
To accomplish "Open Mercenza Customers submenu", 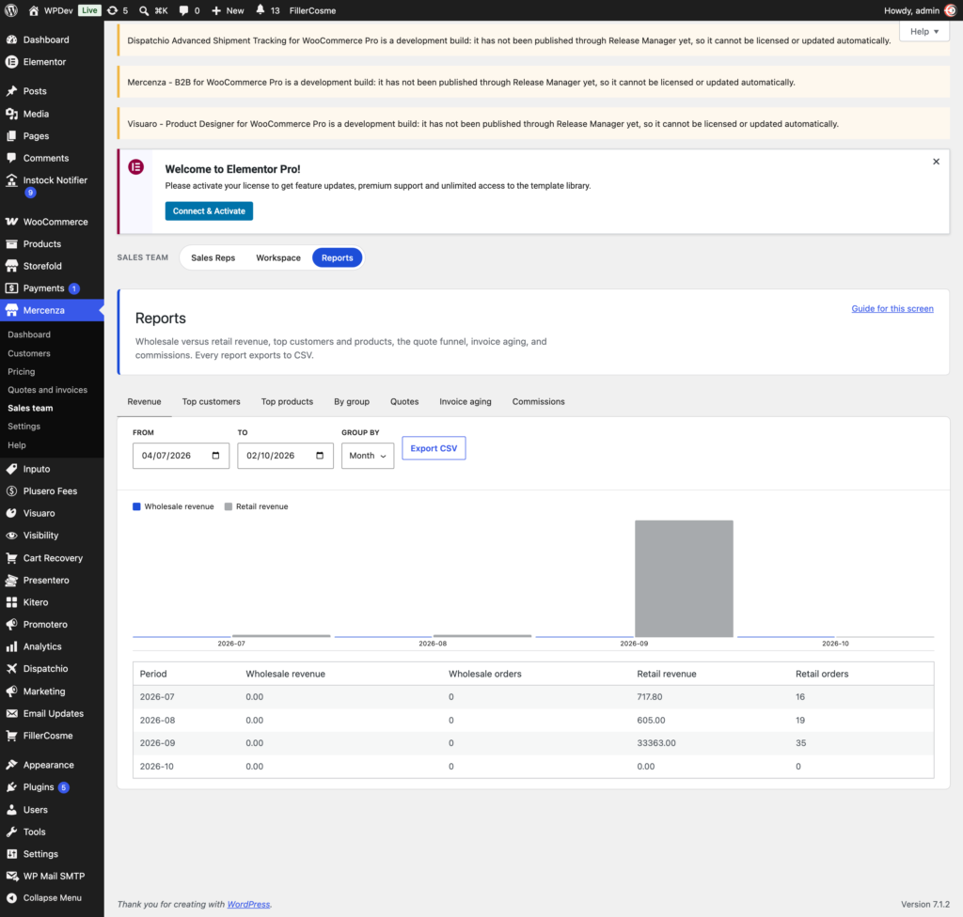I will click(x=29, y=353).
